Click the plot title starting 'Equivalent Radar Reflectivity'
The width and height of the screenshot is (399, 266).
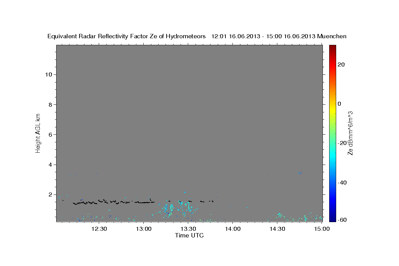click(197, 37)
